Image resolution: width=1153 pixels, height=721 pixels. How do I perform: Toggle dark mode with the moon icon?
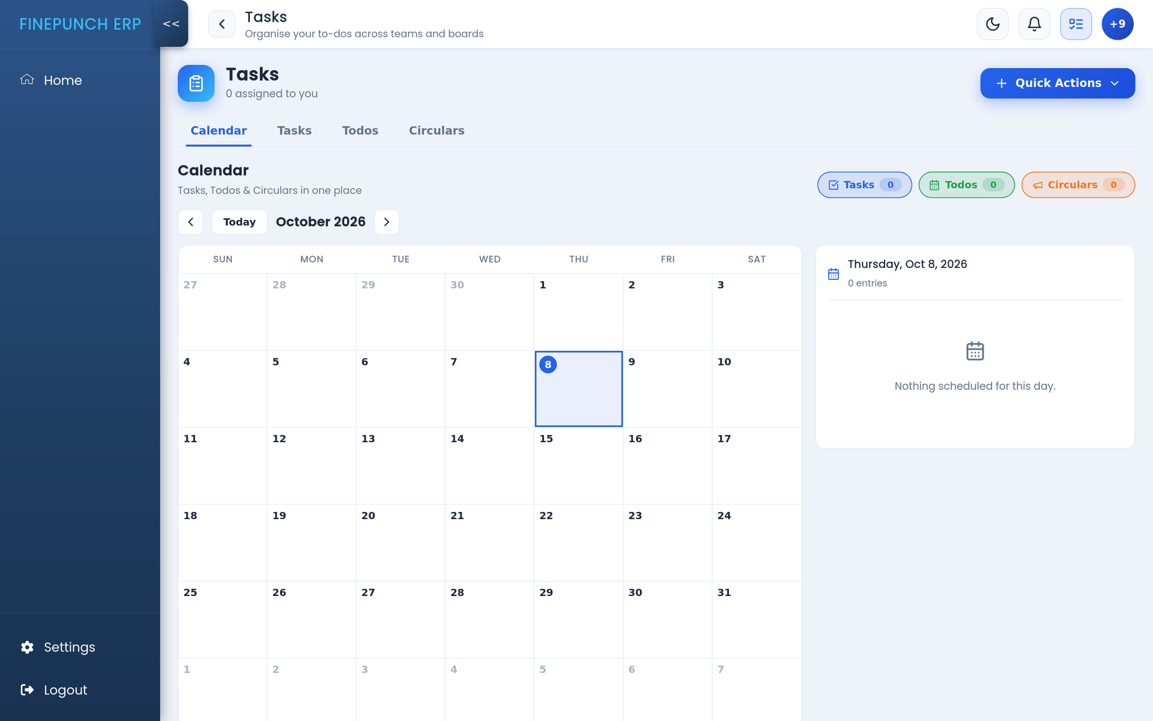coord(993,24)
